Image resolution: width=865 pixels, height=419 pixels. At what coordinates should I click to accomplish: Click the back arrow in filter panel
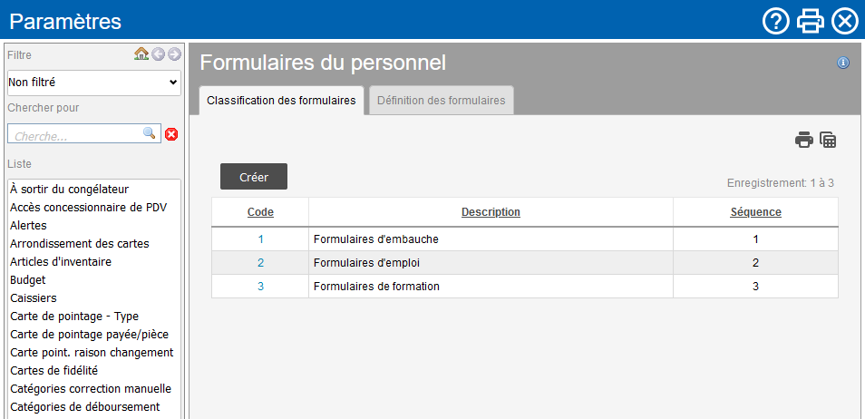click(x=158, y=54)
